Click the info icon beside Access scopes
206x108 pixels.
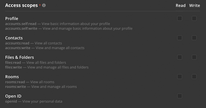point(44,5)
